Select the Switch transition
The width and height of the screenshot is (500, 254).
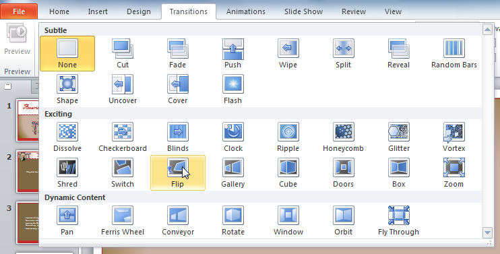click(123, 172)
